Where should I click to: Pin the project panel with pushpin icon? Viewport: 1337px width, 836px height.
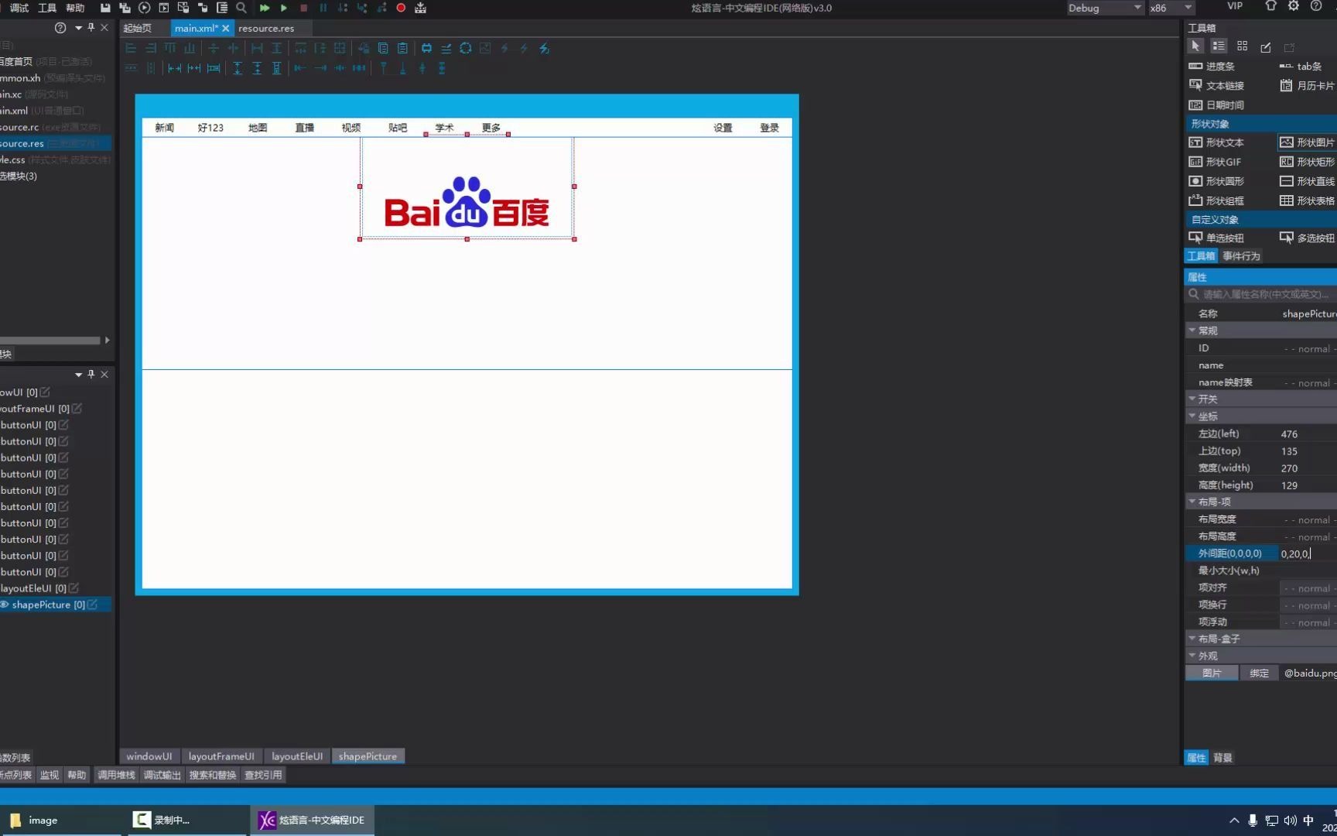pyautogui.click(x=91, y=28)
